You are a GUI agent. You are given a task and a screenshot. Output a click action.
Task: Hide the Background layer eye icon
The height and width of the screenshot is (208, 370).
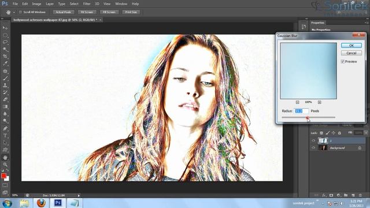(x=313, y=148)
